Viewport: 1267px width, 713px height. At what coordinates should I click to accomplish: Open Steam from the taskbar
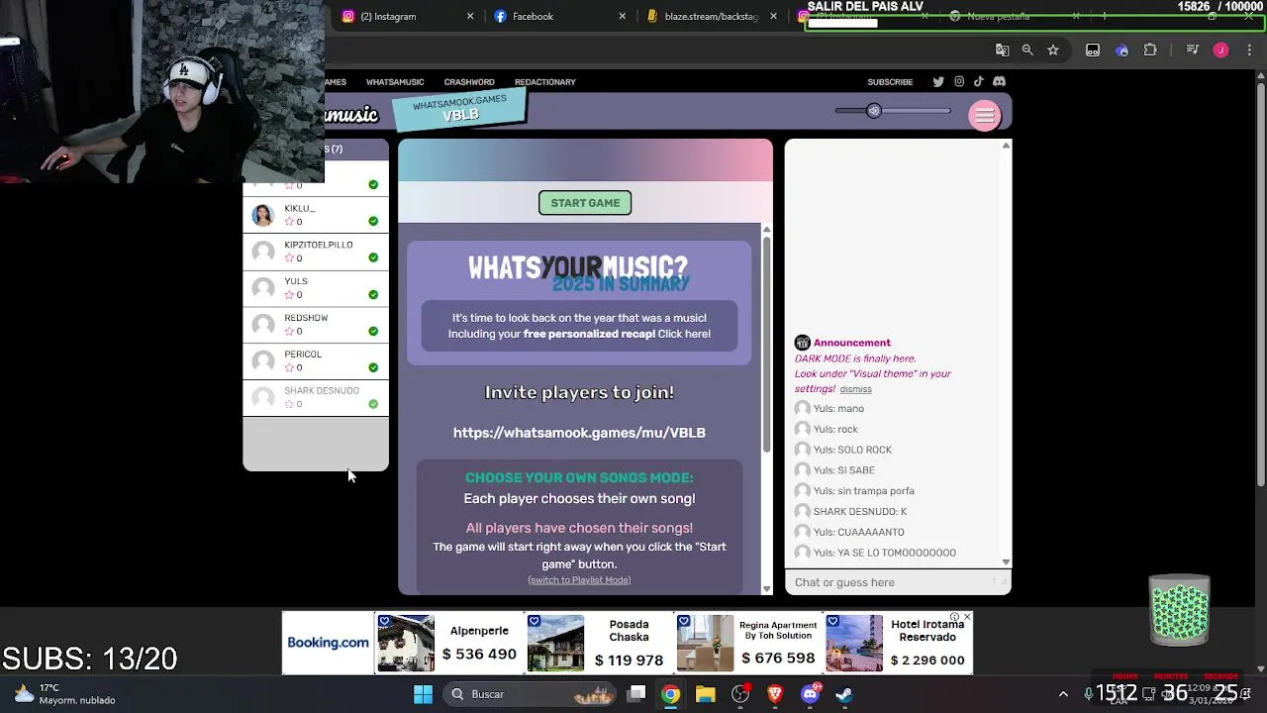click(844, 694)
